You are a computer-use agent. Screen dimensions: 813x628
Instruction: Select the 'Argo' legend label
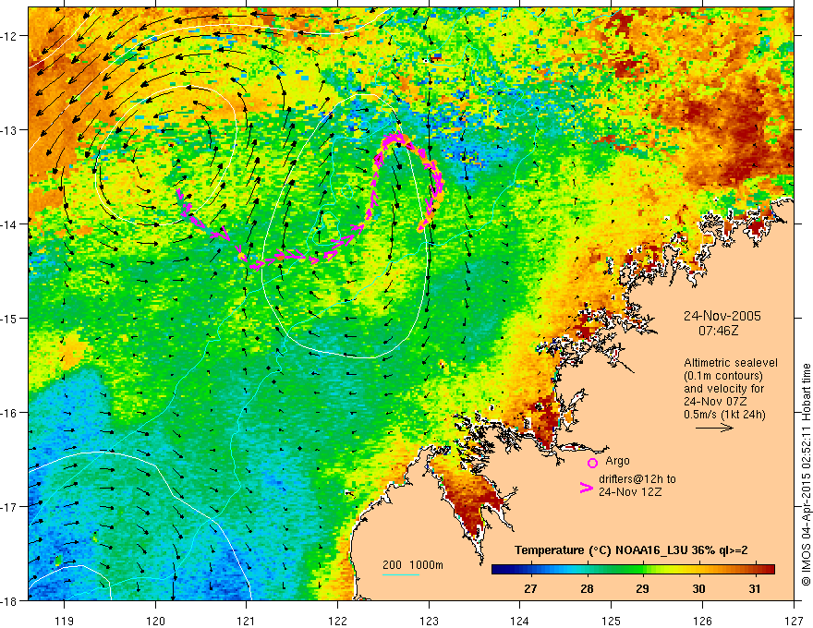click(x=617, y=461)
